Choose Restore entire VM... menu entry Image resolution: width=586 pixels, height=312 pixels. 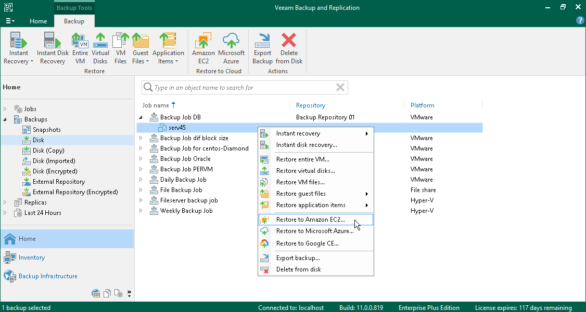(316, 159)
